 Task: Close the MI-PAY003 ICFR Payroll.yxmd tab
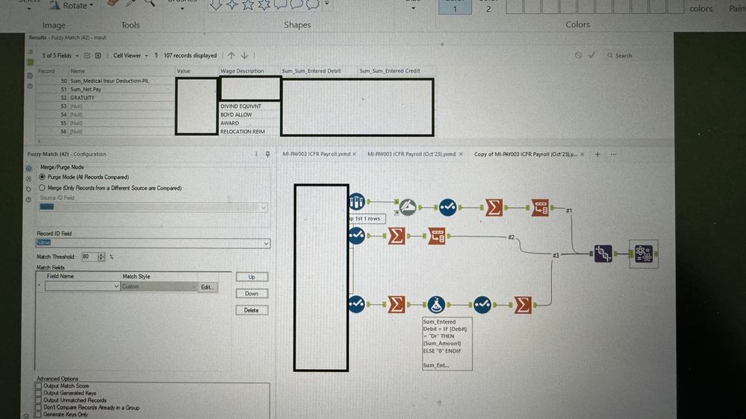[355, 154]
